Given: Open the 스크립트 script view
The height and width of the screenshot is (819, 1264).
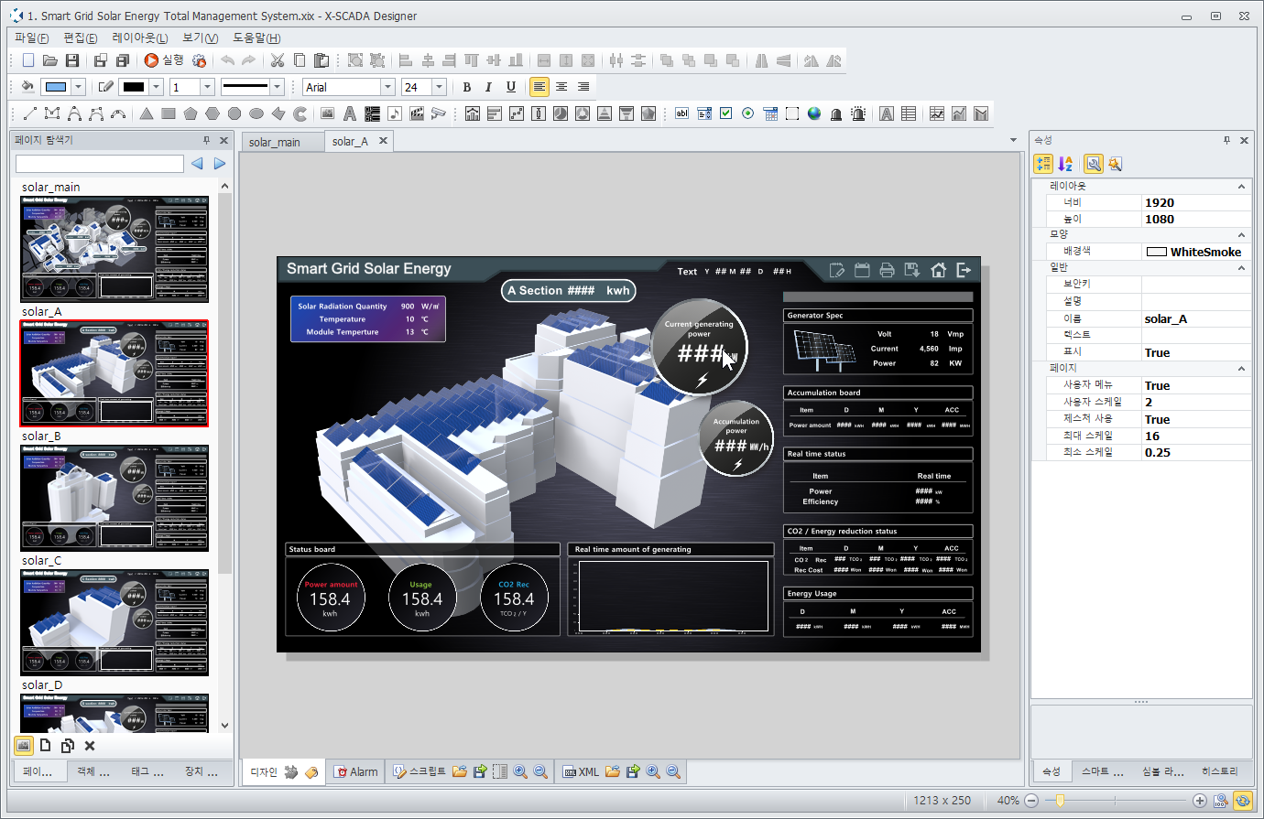Looking at the screenshot, I should tap(420, 771).
